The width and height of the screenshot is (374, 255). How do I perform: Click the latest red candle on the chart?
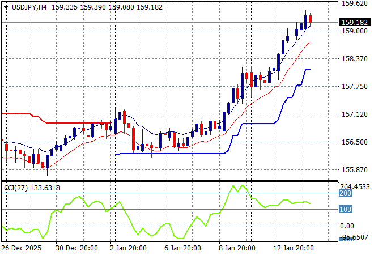point(310,19)
